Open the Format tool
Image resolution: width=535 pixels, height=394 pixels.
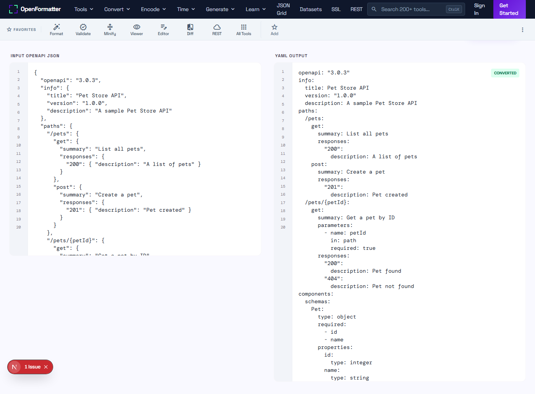57,29
